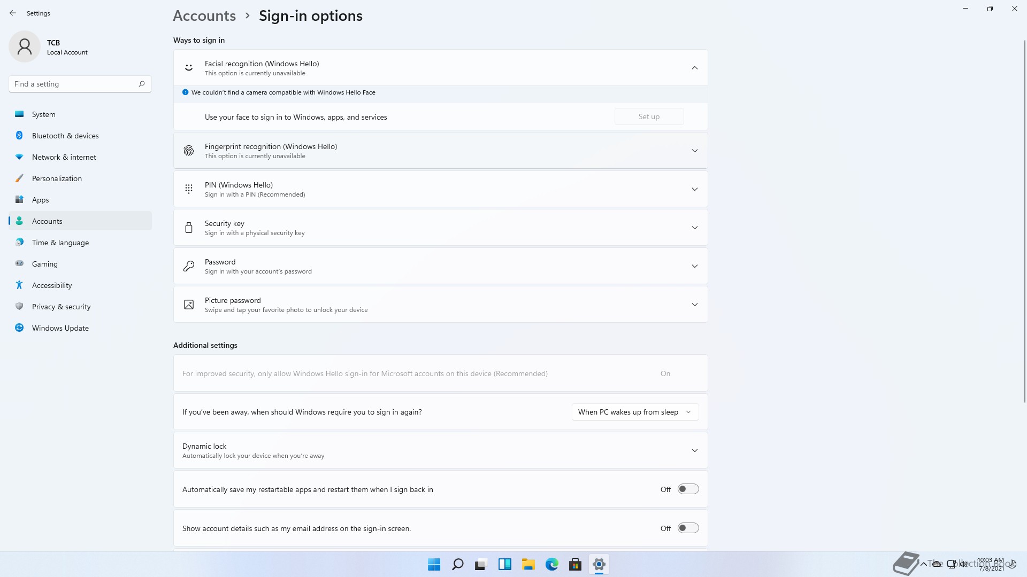Click the fingerprint icon
Image resolution: width=1027 pixels, height=577 pixels.
pyautogui.click(x=189, y=151)
